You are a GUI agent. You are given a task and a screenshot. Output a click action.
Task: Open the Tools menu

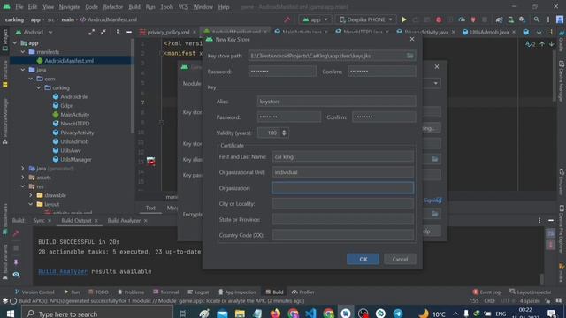click(166, 7)
